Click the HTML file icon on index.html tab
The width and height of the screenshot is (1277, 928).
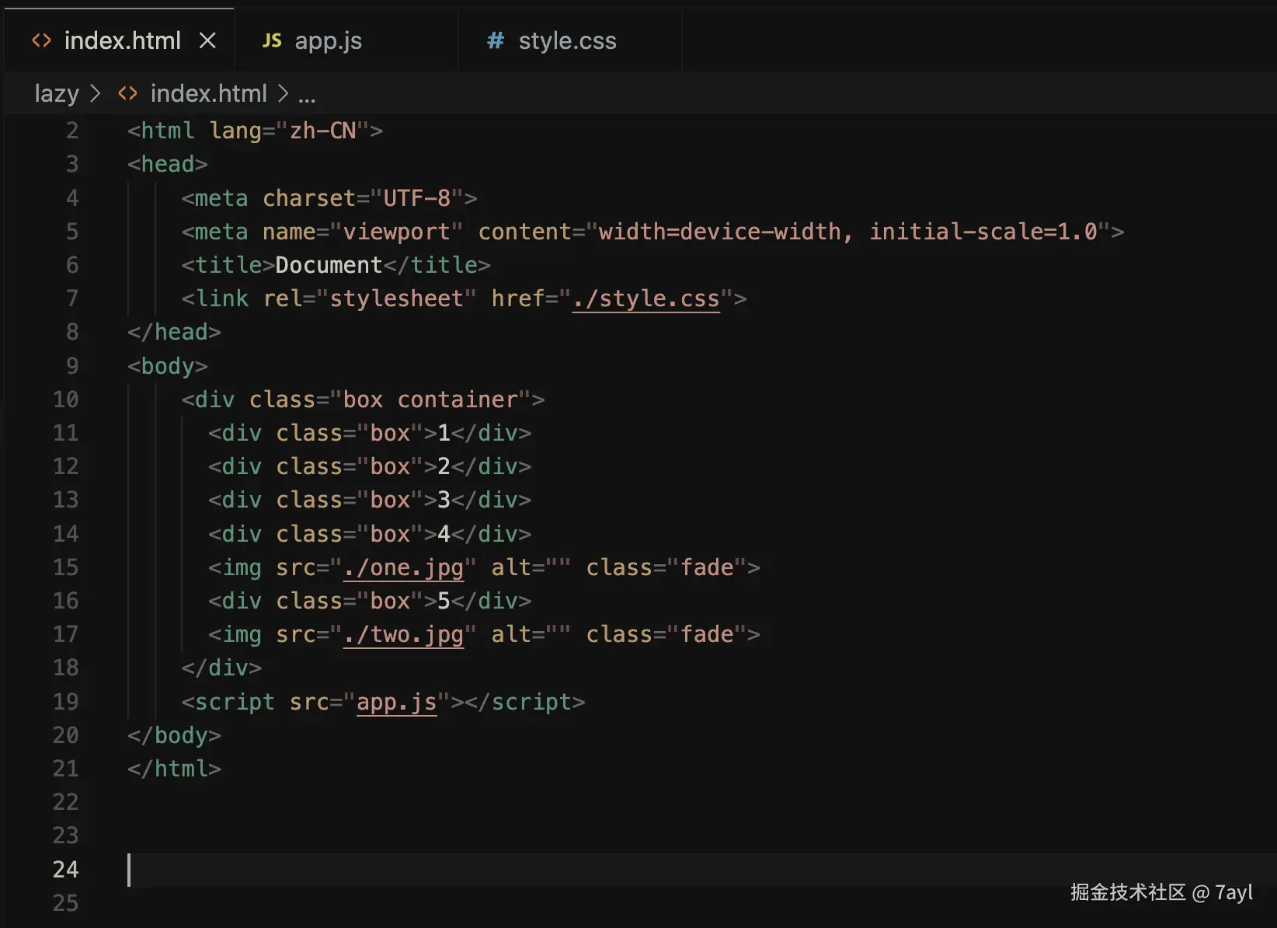pyautogui.click(x=41, y=40)
